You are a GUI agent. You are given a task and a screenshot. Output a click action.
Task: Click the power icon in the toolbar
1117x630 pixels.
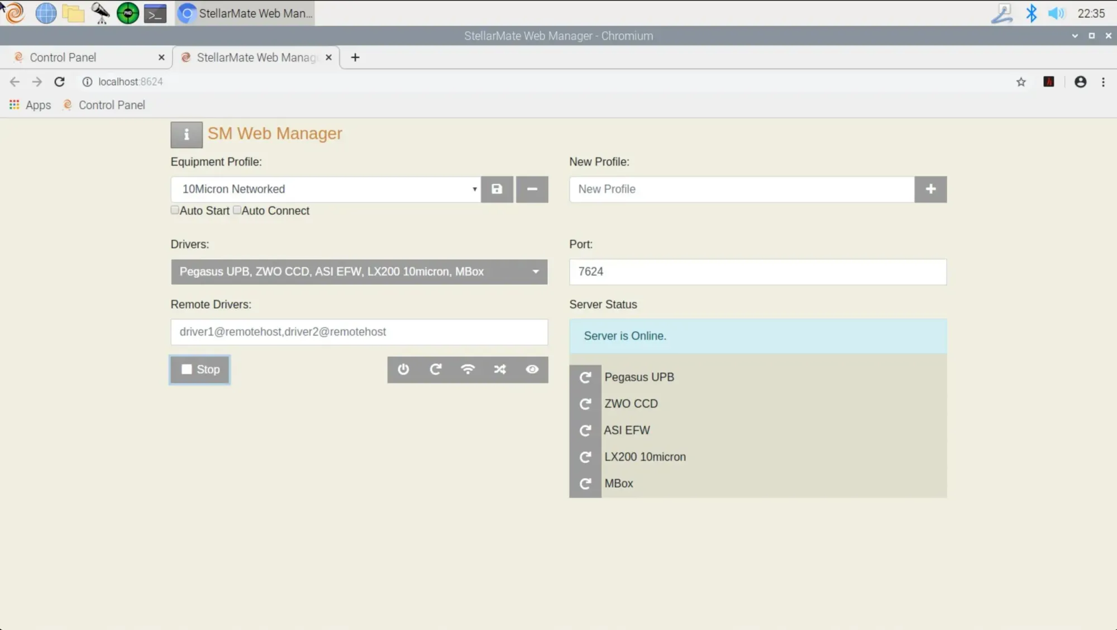pos(403,370)
